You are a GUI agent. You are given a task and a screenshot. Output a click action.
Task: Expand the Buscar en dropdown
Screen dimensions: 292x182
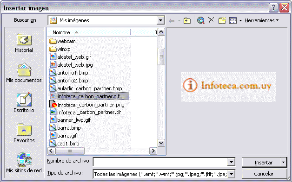click(160, 20)
